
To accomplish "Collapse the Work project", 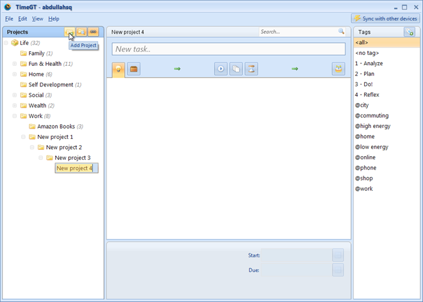I will (15, 116).
